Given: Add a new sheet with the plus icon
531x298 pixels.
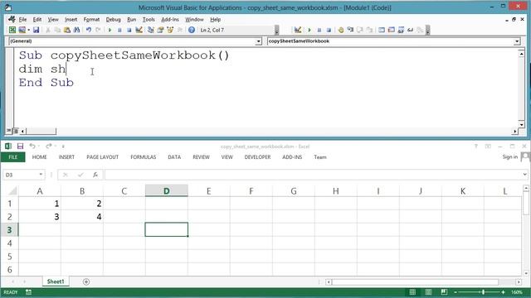Looking at the screenshot, I should [86, 281].
